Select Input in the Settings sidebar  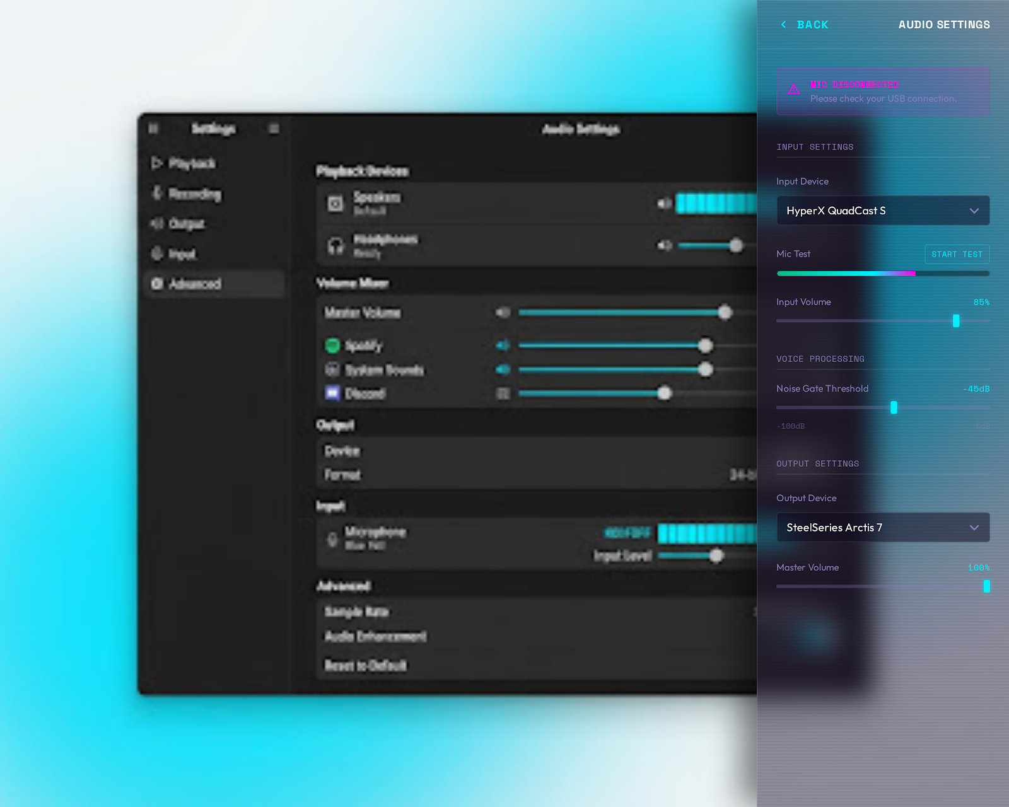coord(214,253)
